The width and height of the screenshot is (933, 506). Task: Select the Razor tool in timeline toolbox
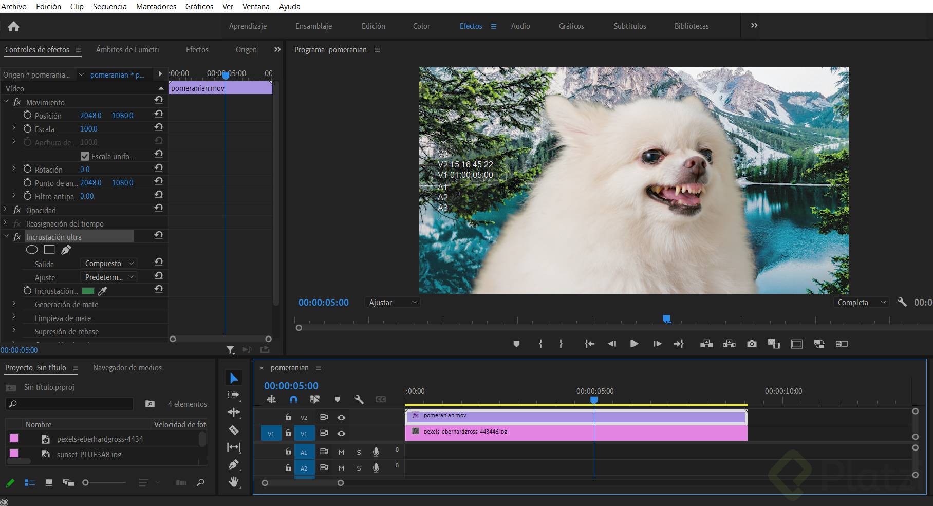233,430
